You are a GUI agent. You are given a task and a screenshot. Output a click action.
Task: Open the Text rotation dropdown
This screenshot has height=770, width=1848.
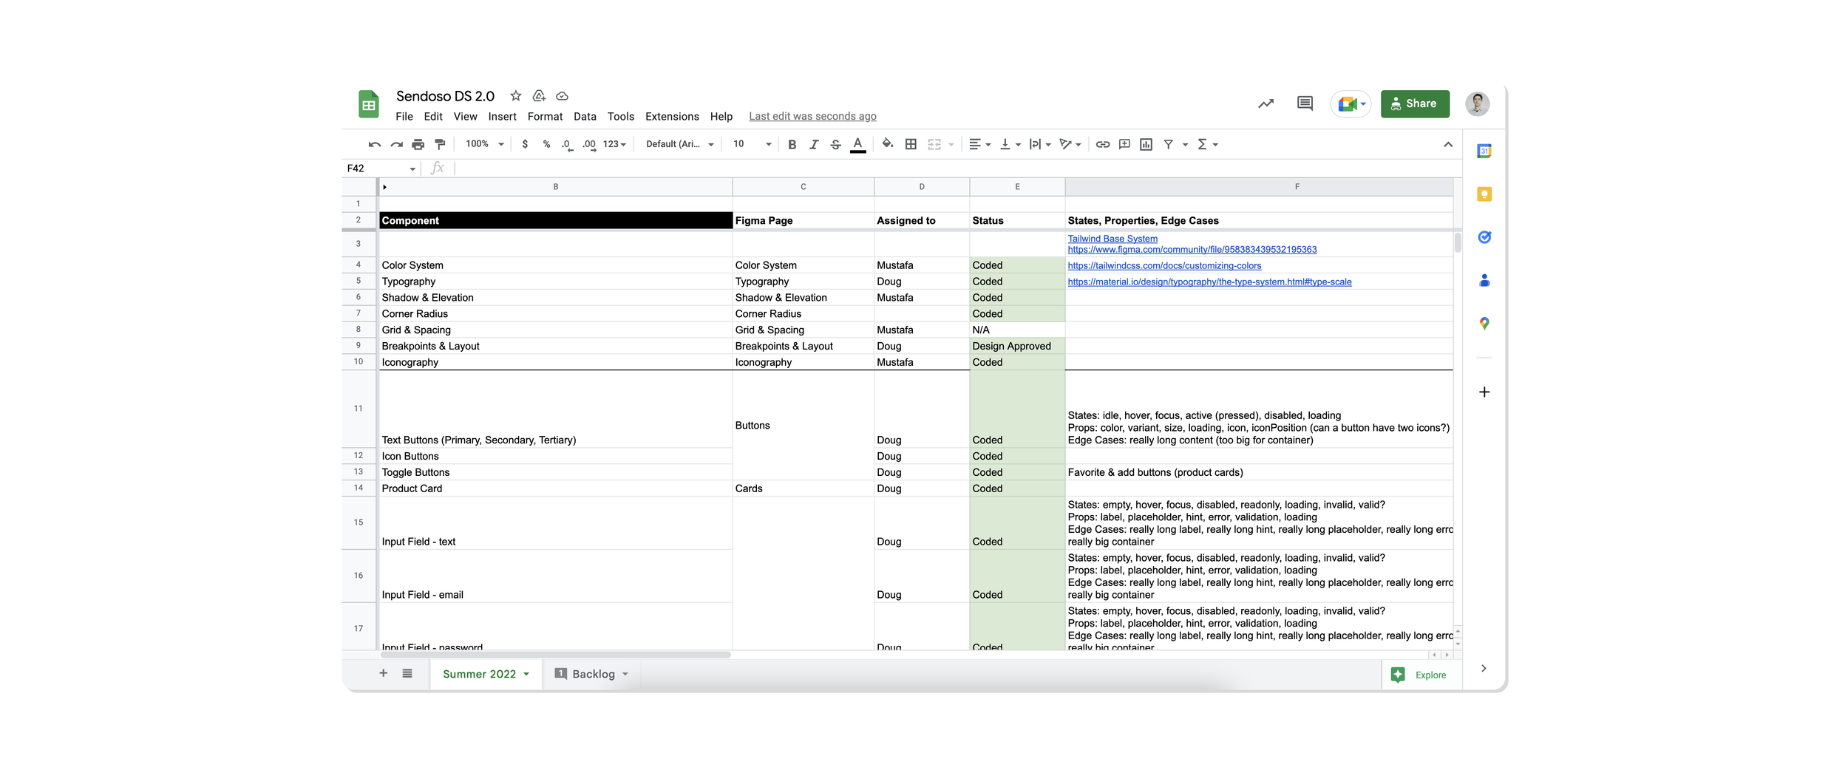[x=1070, y=144]
